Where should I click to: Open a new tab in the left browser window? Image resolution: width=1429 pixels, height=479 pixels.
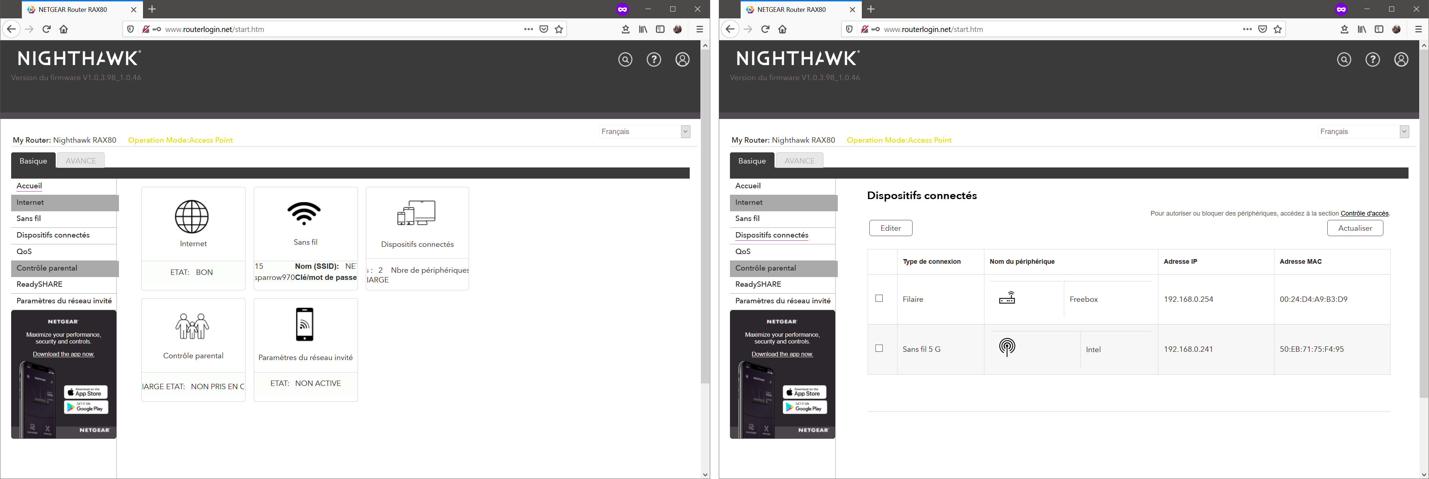click(x=152, y=9)
